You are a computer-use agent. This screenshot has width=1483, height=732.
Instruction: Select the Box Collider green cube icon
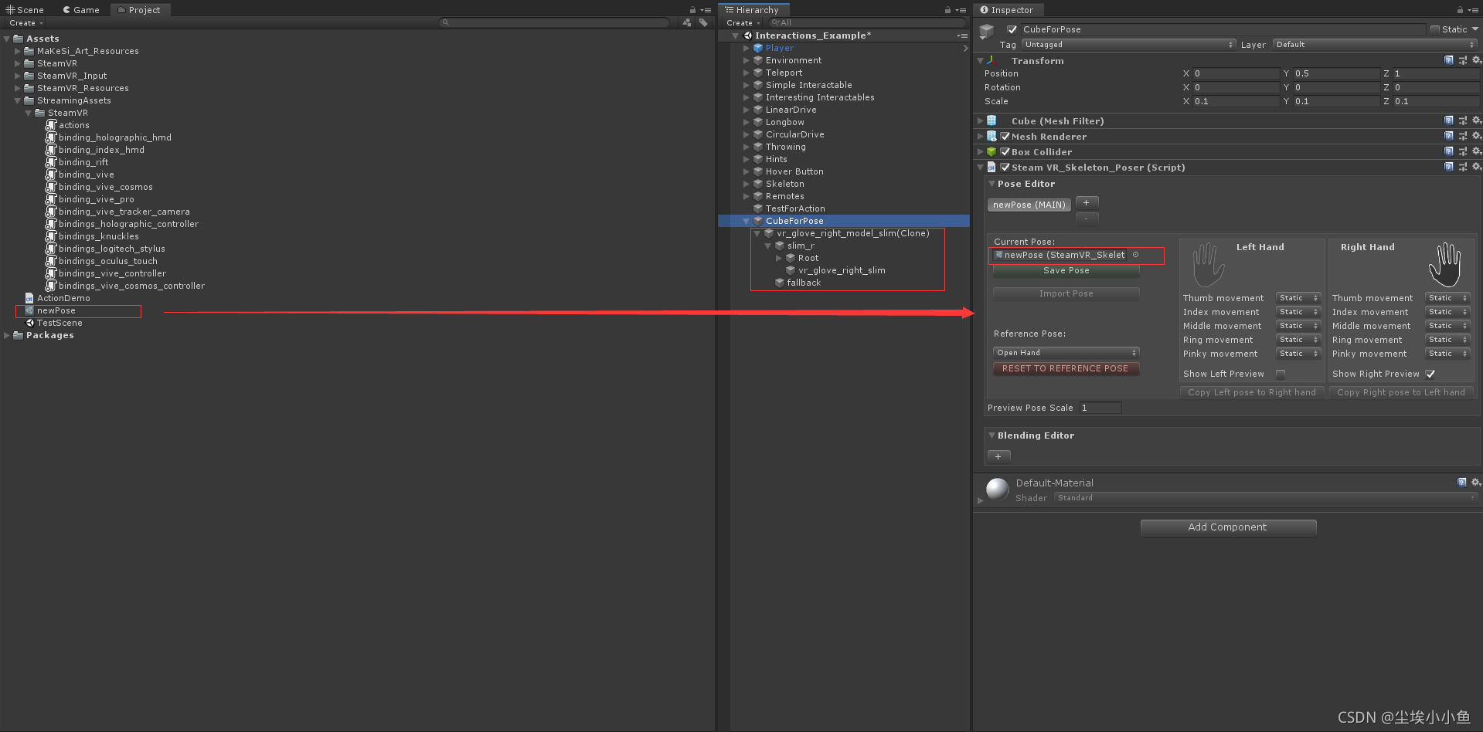tap(992, 151)
